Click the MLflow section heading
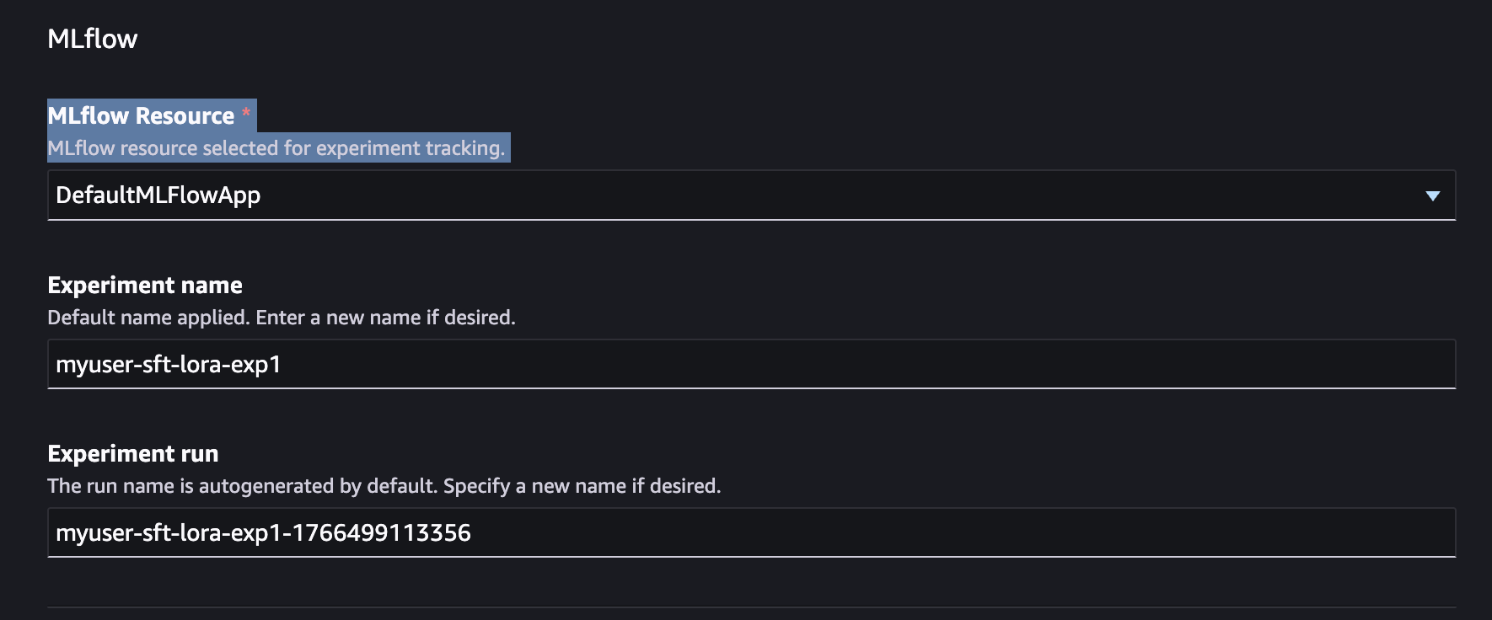Screen dimensions: 1492x620 coord(93,37)
